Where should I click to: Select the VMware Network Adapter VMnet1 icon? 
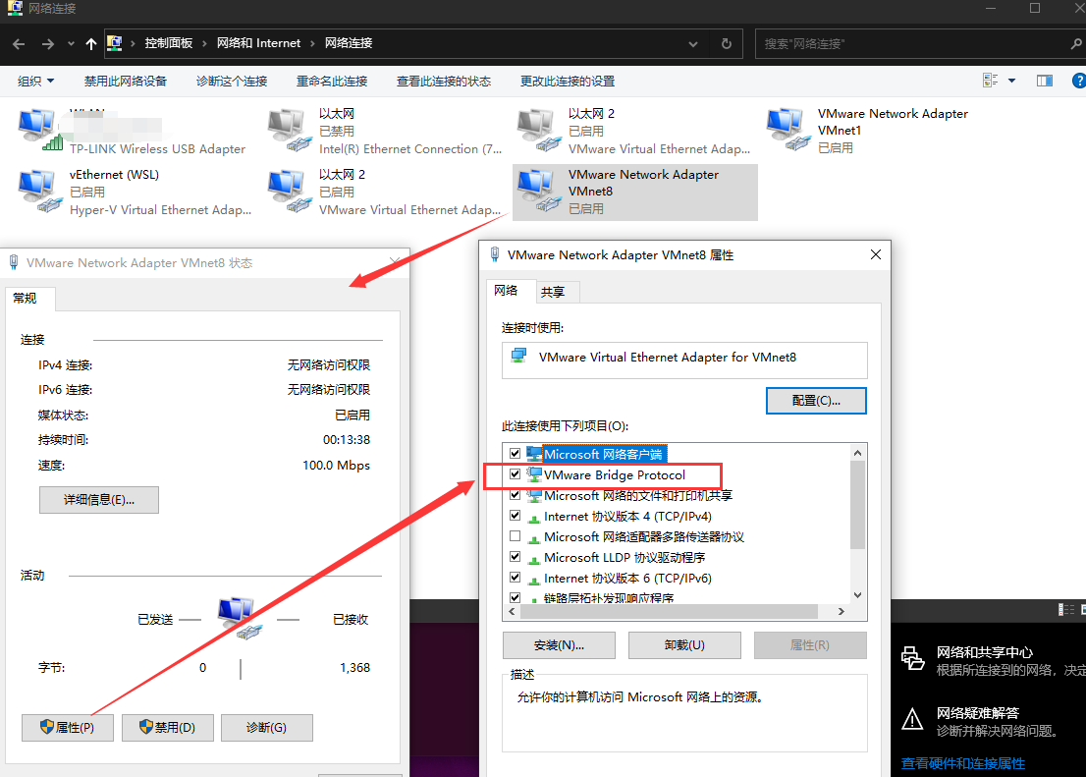point(788,130)
